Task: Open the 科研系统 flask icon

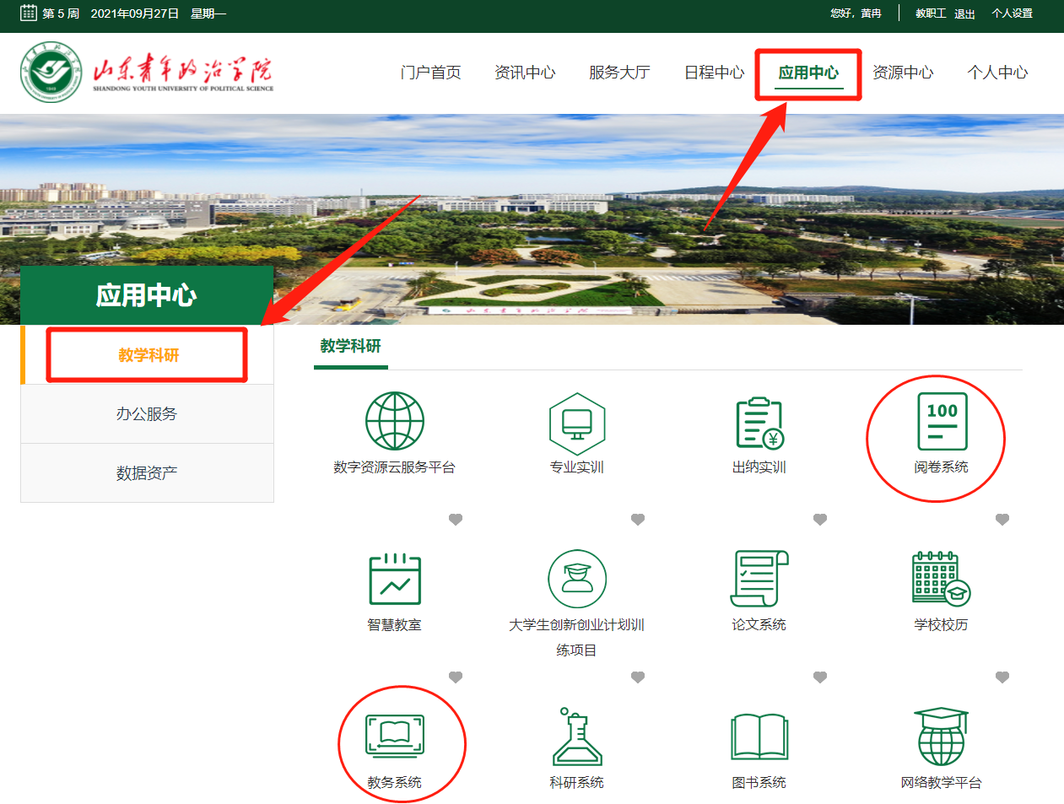Action: coord(576,737)
